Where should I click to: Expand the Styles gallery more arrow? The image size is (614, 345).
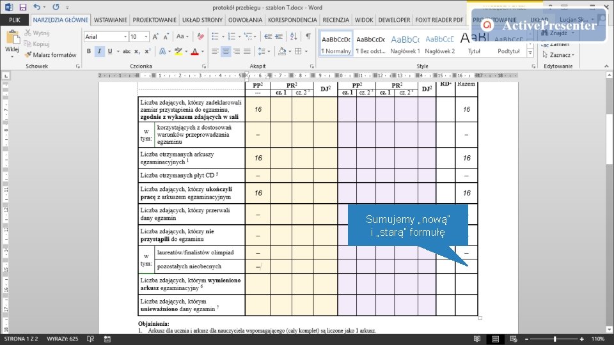point(531,53)
